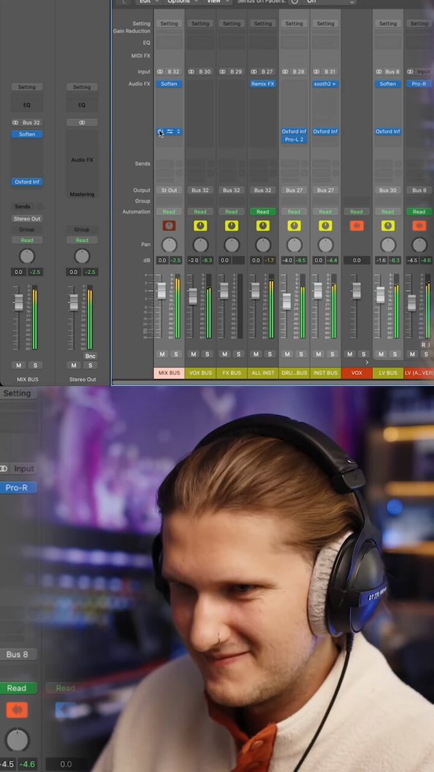
Task: Open the Read automation mode on ALL INST
Action: (x=263, y=212)
